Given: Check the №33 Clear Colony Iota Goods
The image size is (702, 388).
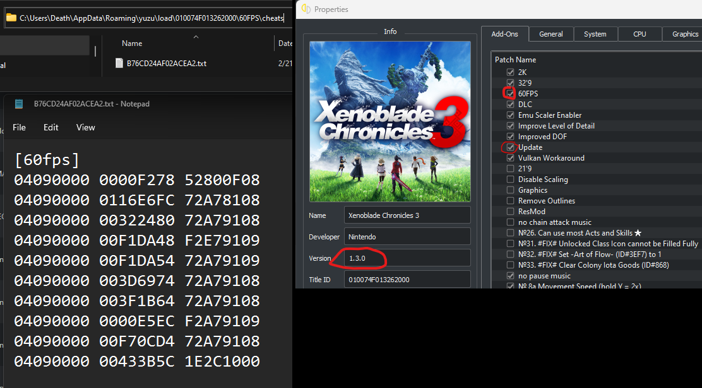Looking at the screenshot, I should click(510, 265).
